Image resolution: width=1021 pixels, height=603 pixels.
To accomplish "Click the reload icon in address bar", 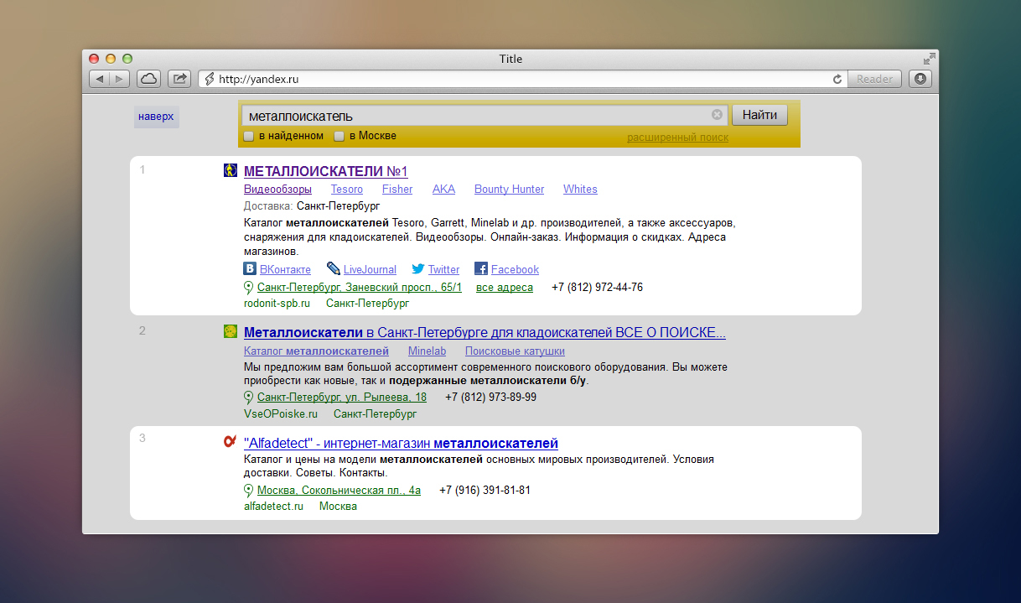I will tap(837, 80).
